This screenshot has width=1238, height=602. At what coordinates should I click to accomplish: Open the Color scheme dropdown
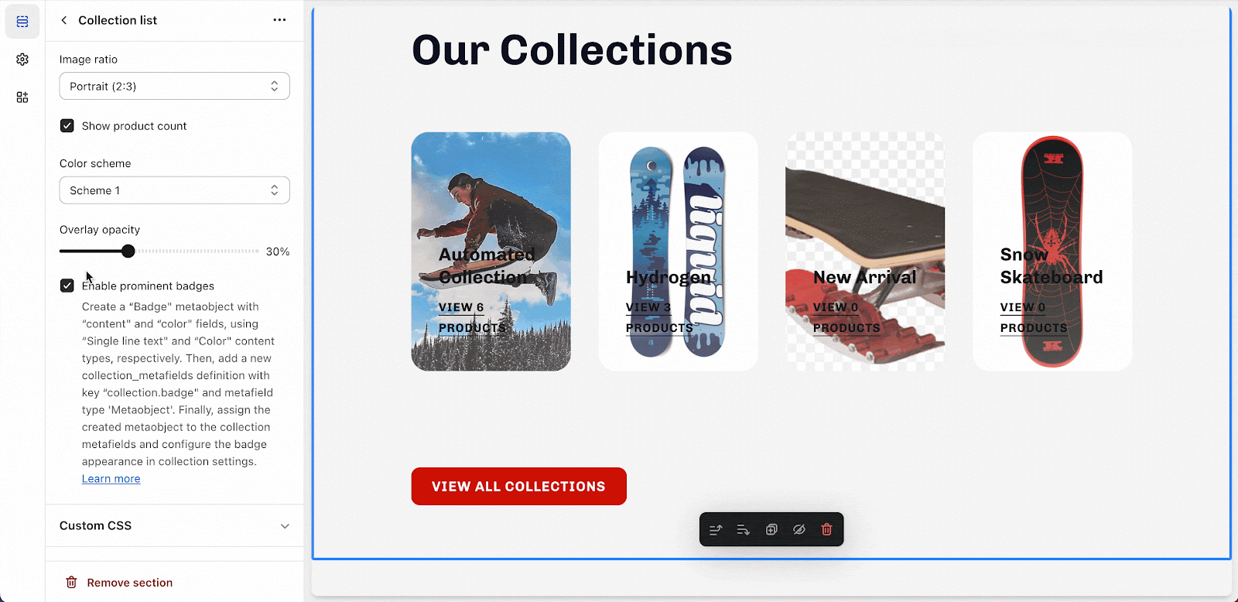pos(175,190)
